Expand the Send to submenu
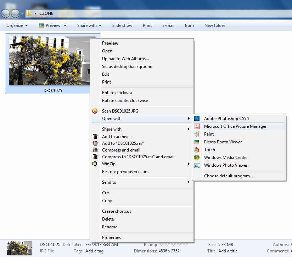Screen dimensions: 292x257 [142, 182]
